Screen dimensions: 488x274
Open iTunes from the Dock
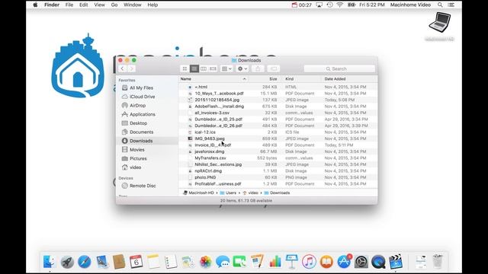pyautogui.click(x=309, y=262)
